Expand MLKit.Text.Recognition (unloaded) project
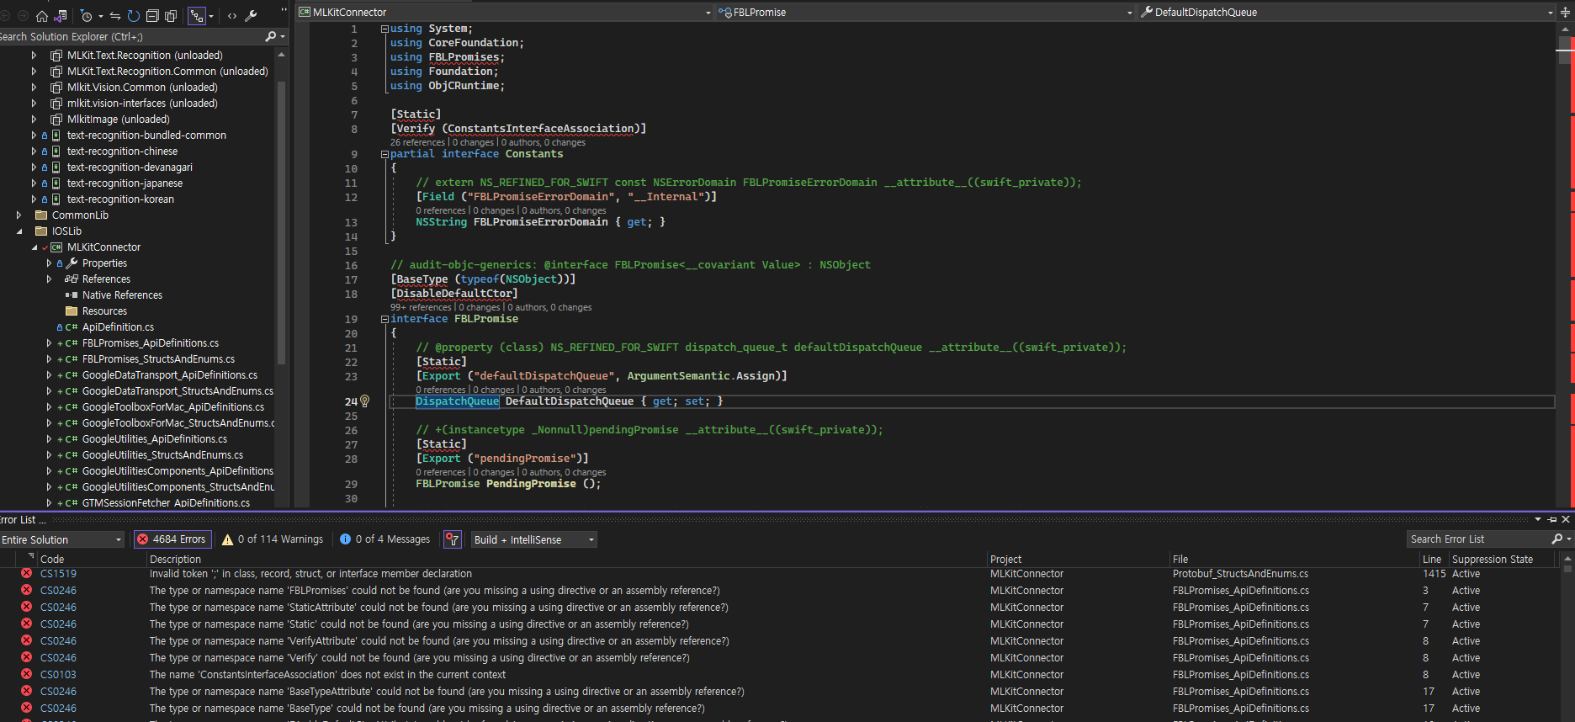Screen dimensions: 1575x722 34,56
